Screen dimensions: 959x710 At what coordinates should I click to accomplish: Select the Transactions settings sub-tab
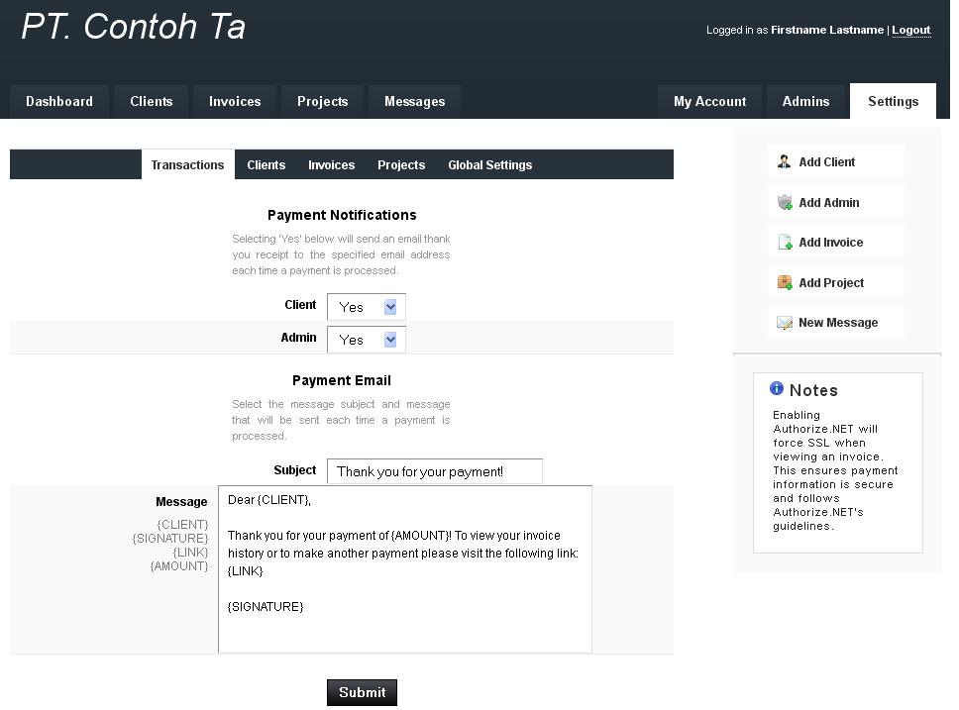(x=188, y=165)
